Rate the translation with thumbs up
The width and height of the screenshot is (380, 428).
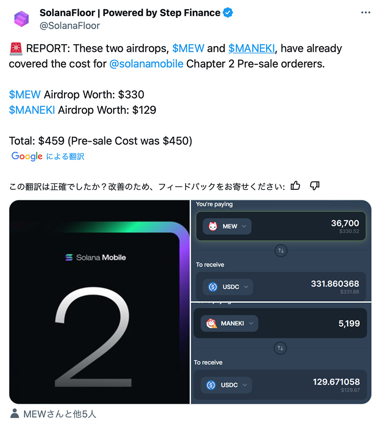tap(295, 185)
